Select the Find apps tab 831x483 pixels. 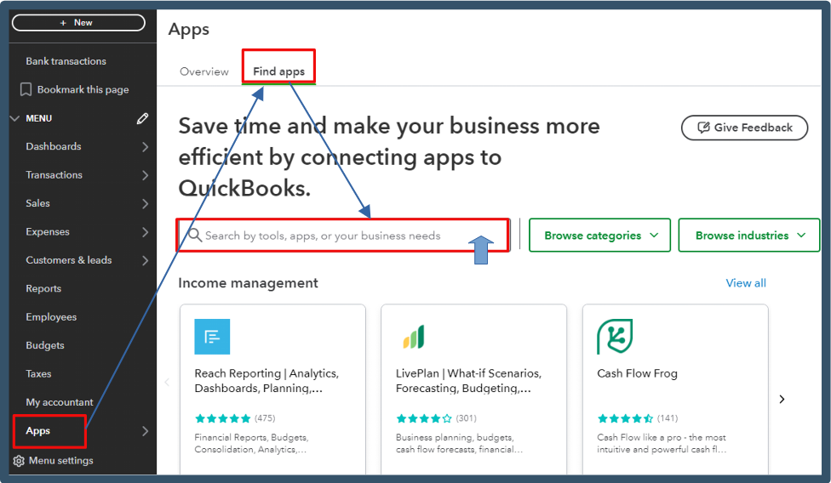(278, 71)
